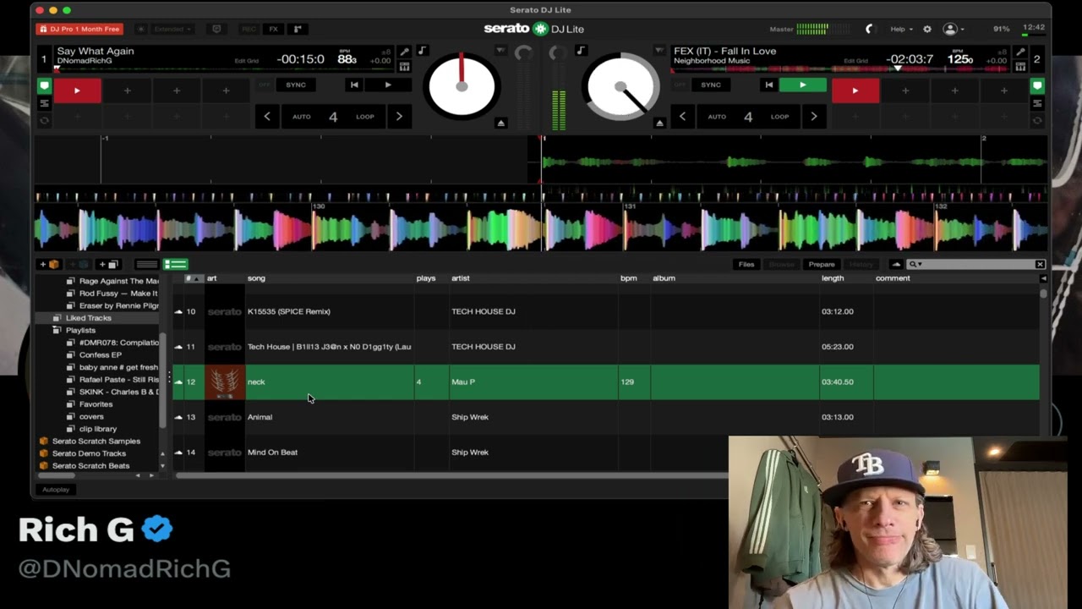1082x609 pixels.
Task: Select deck 1 cue points mode icon
Action: pyautogui.click(x=44, y=85)
